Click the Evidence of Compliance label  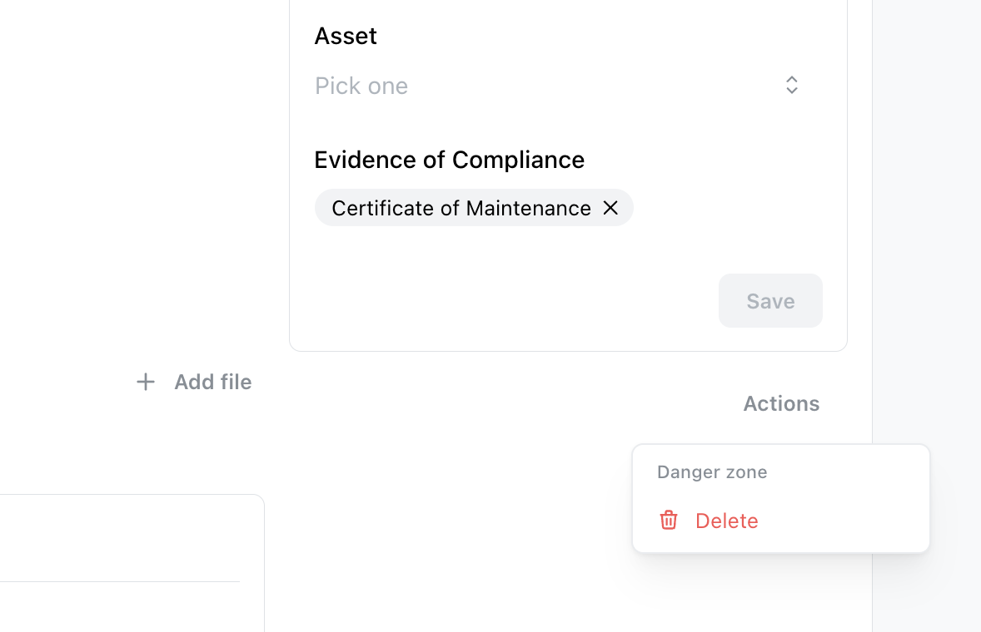click(449, 160)
